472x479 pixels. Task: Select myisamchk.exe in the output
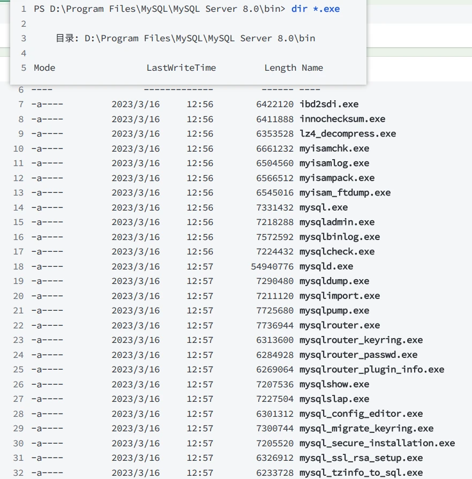(334, 148)
